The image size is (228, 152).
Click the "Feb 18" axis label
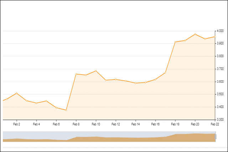click(x=175, y=124)
